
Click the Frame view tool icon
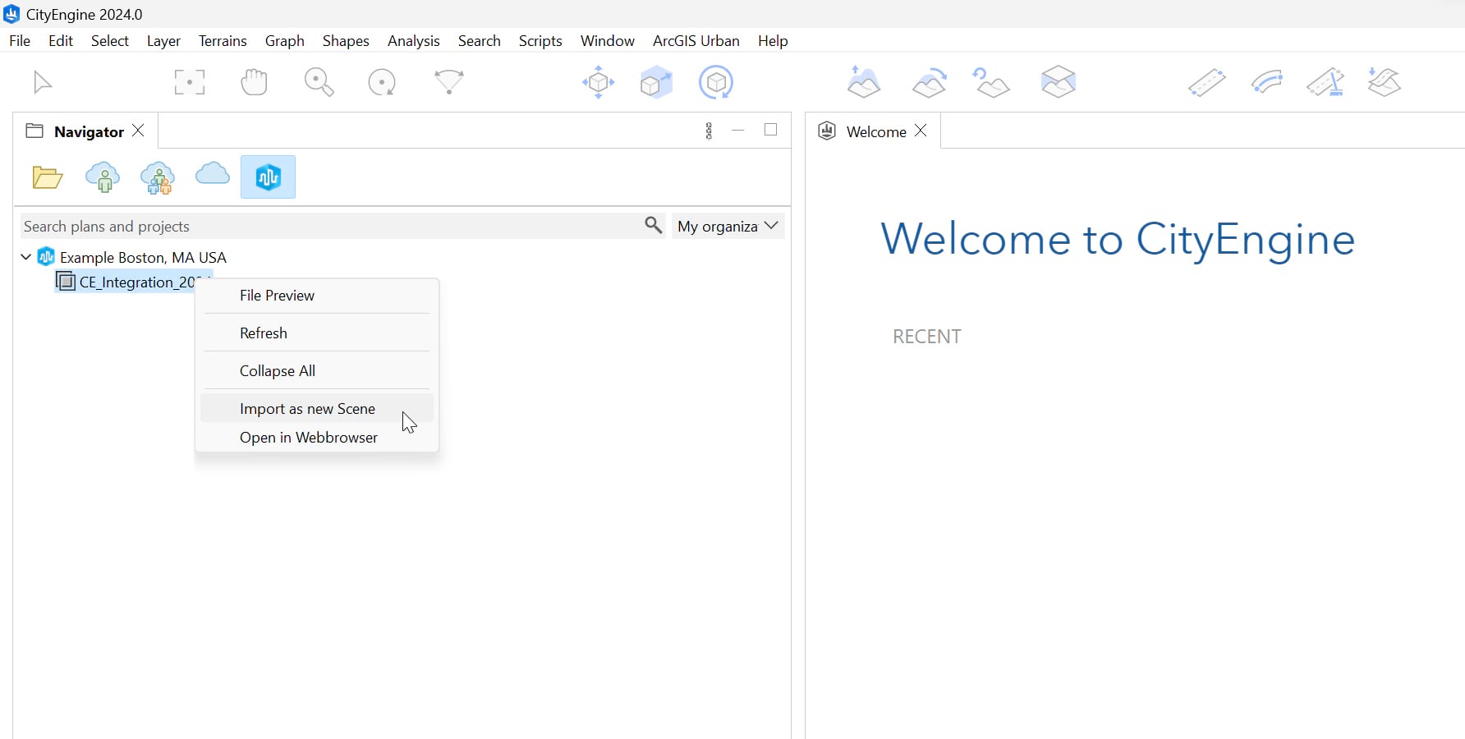click(190, 82)
